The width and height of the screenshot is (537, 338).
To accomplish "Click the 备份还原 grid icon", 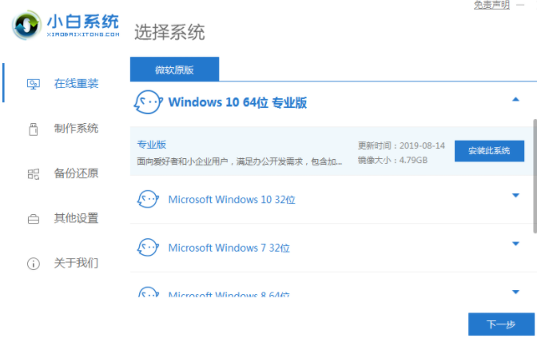I will [x=34, y=173].
